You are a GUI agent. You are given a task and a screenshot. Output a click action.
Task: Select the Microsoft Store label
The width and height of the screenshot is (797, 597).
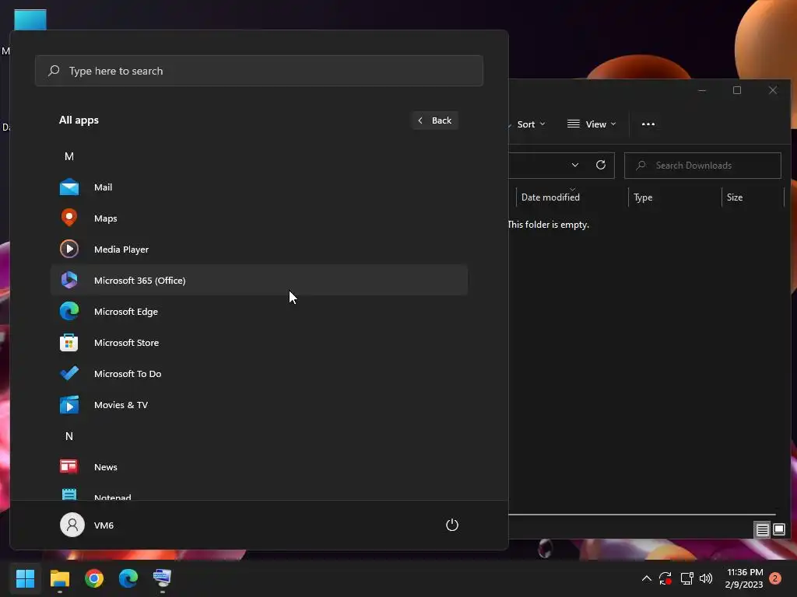(127, 343)
